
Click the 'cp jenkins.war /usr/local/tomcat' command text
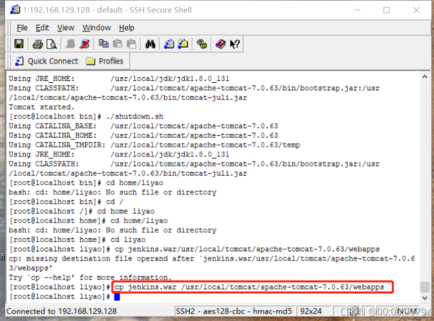coord(249,287)
